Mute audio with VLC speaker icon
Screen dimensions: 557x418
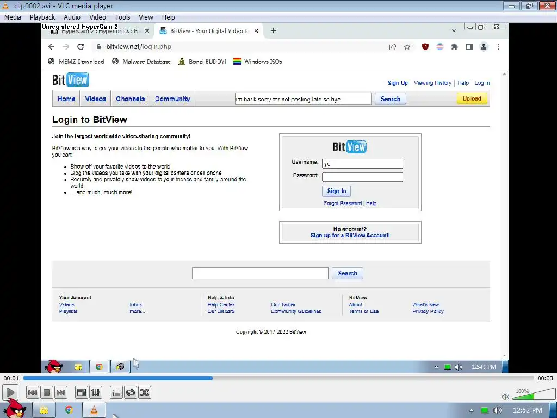505,396
